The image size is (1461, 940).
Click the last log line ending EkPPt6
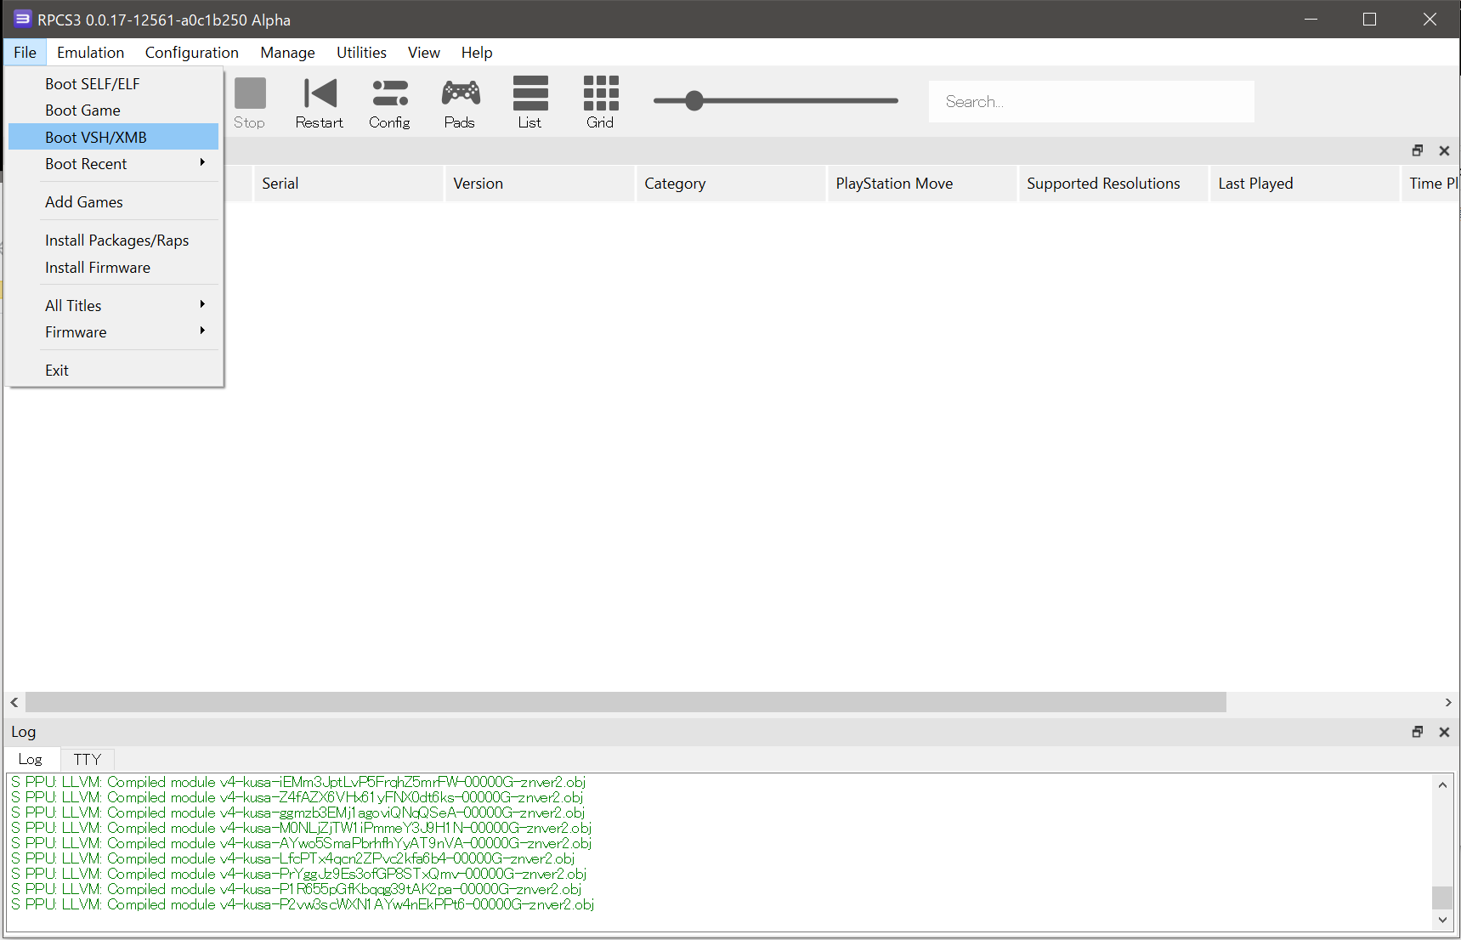click(x=303, y=904)
